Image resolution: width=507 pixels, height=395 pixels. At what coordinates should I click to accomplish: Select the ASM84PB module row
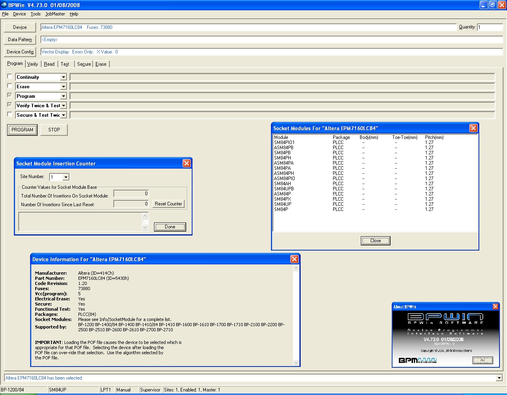pyautogui.click(x=375, y=148)
